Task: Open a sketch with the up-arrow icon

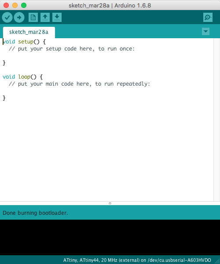Action: pyautogui.click(x=45, y=17)
